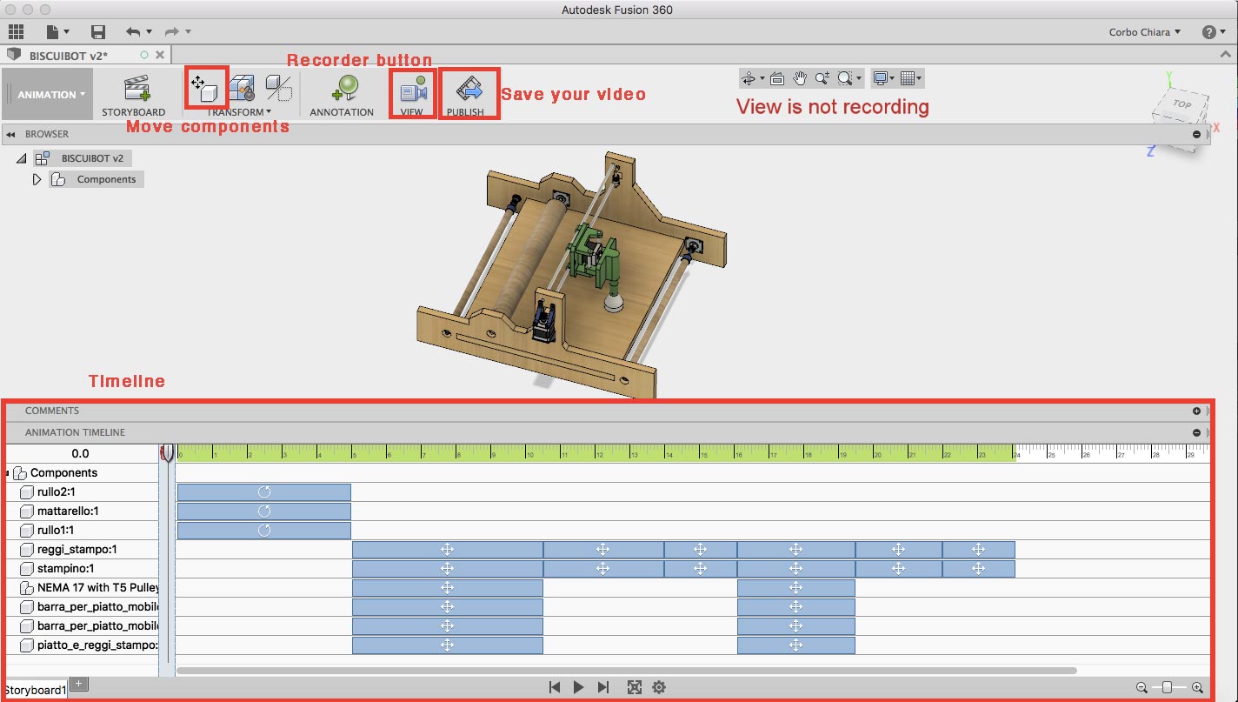Activate the Pan hand tool

pyautogui.click(x=800, y=78)
